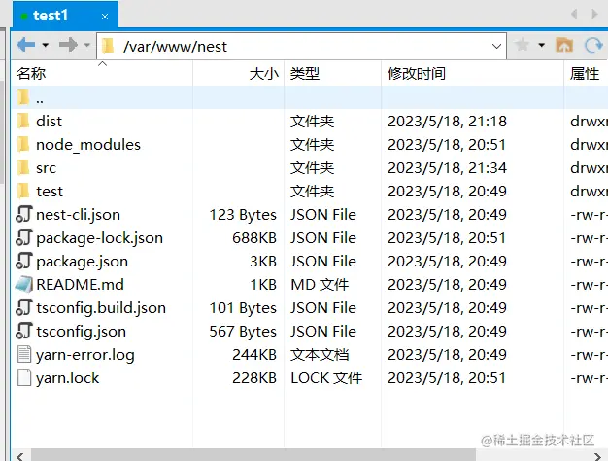Select the dist folder icon
Screen dimensions: 608x461
tap(23, 121)
